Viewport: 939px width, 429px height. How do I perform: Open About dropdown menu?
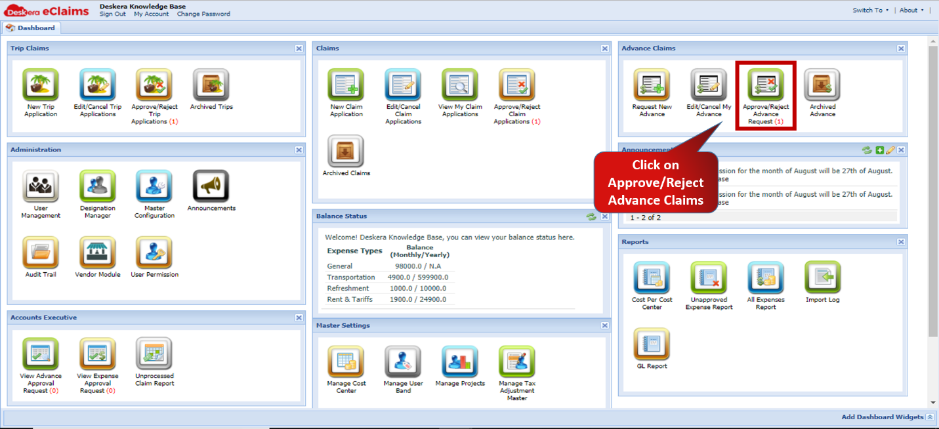coord(911,10)
